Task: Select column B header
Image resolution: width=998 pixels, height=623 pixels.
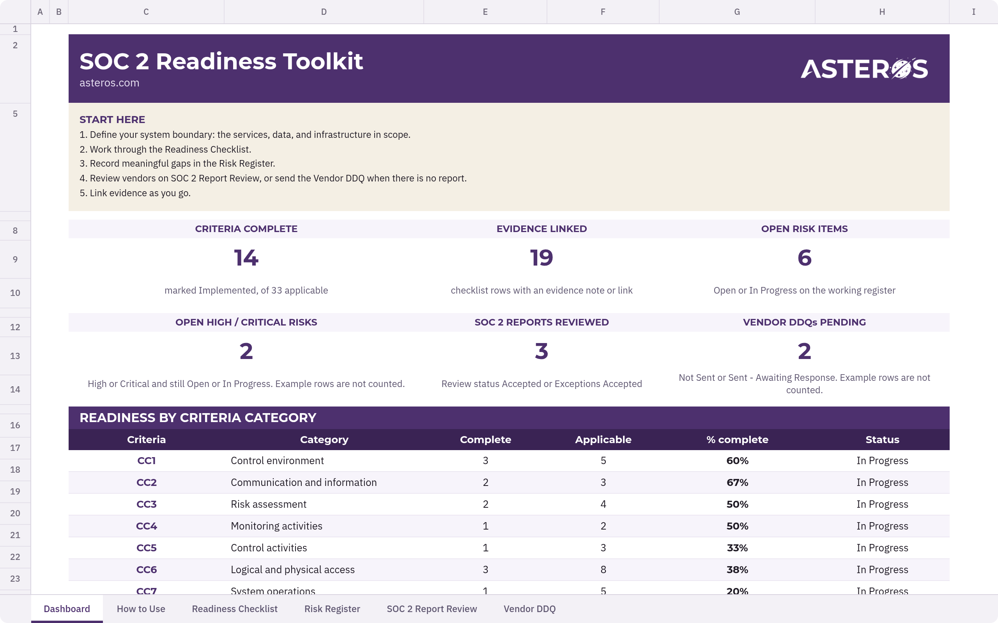Action: 59,12
